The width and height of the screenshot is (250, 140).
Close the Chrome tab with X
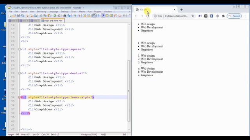(x=175, y=10)
